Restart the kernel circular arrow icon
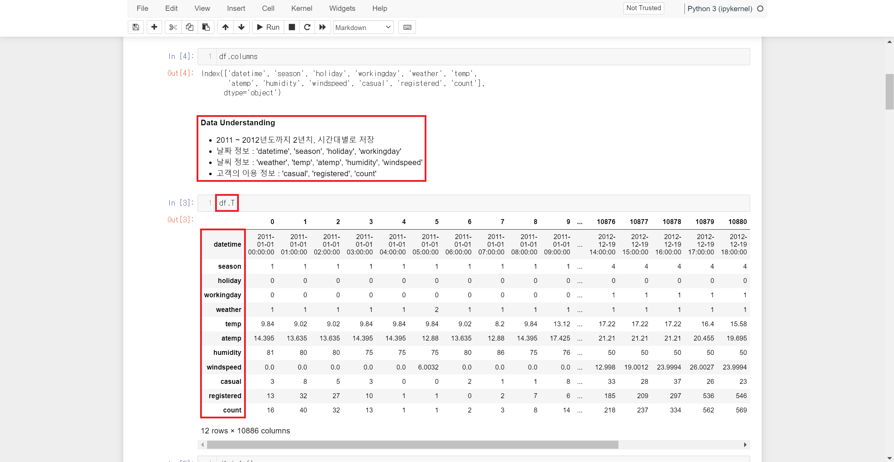894x462 pixels. click(307, 27)
